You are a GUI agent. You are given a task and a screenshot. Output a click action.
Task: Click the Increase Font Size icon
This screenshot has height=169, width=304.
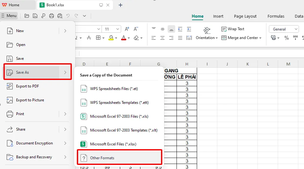(x=127, y=29)
